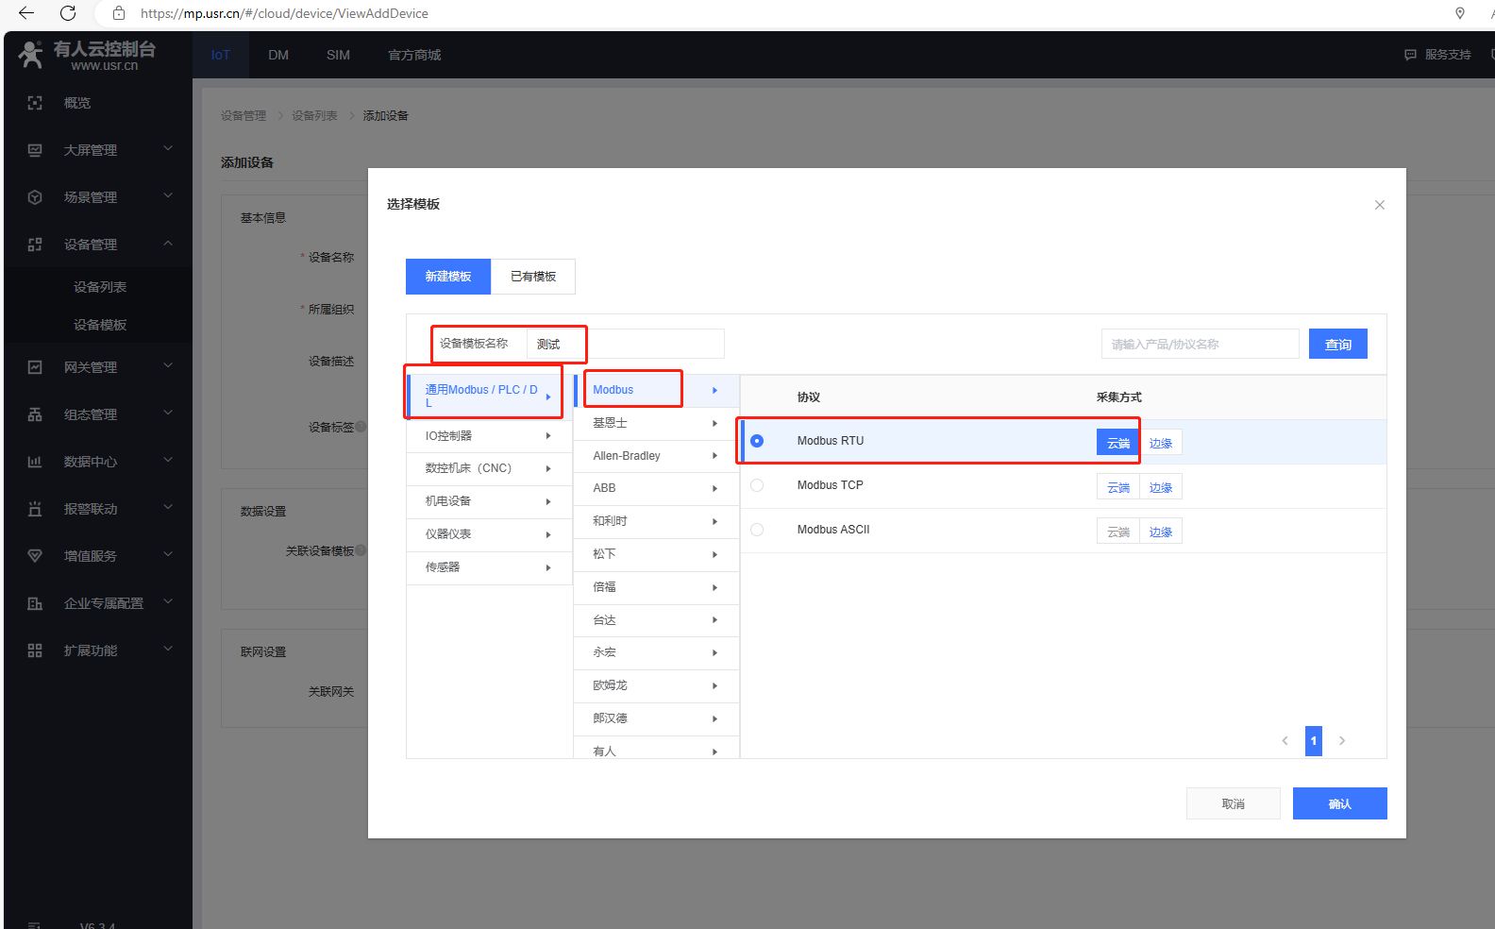Image resolution: width=1495 pixels, height=929 pixels.
Task: Select the Modbus ASCII radio button
Action: point(757,530)
